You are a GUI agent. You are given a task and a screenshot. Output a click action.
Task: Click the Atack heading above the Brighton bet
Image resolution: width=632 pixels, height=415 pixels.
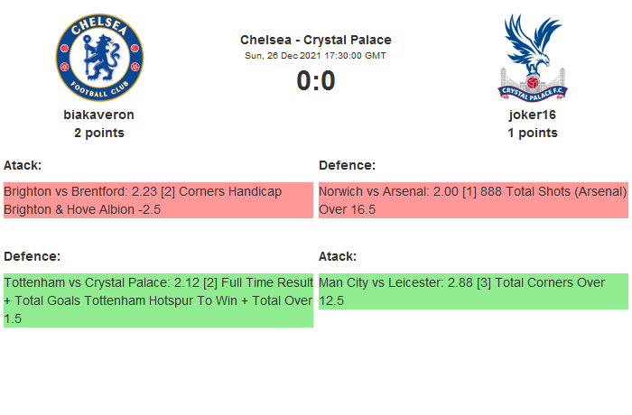tap(23, 165)
